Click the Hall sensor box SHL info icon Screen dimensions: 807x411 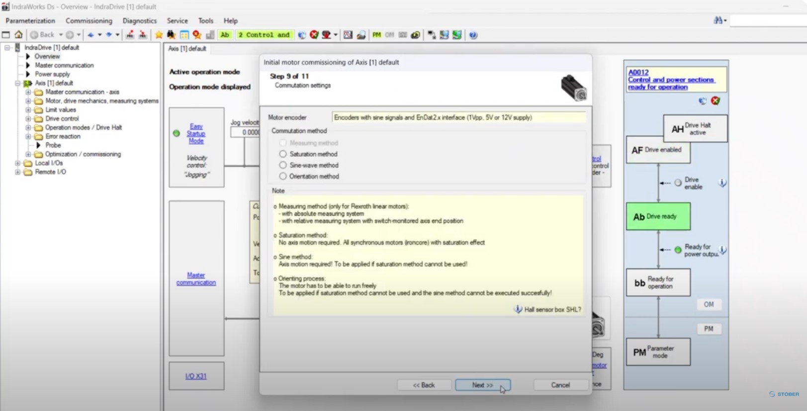coord(518,309)
